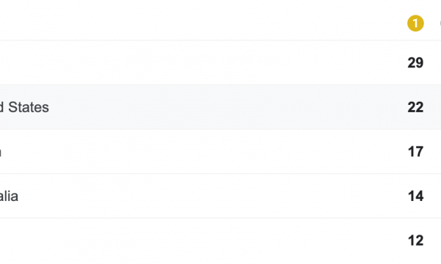Screen dimensions: 441x264
Task: Select the gold medal count 29
Action: pyautogui.click(x=415, y=62)
